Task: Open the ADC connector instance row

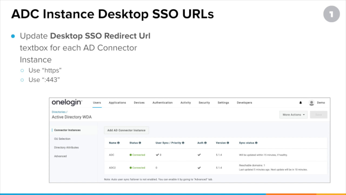Action: pyautogui.click(x=215, y=155)
